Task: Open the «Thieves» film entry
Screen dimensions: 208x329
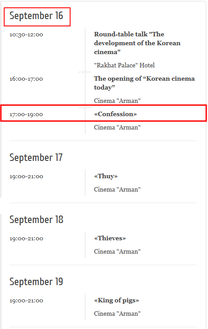Action: (x=110, y=238)
